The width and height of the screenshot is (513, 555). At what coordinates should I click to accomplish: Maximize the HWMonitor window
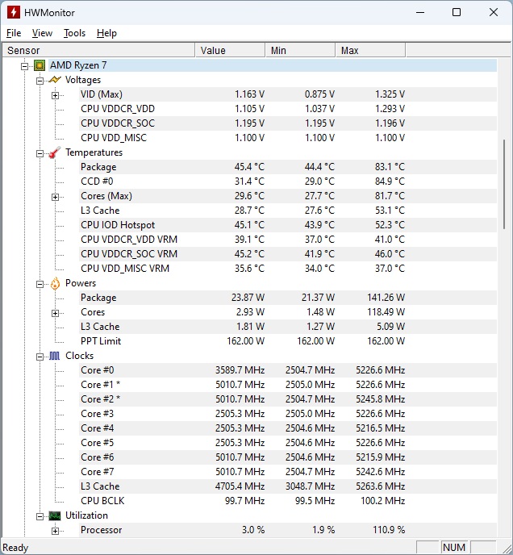[457, 12]
